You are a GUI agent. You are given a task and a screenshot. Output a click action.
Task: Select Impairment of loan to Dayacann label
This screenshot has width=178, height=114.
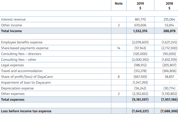(x=26, y=82)
